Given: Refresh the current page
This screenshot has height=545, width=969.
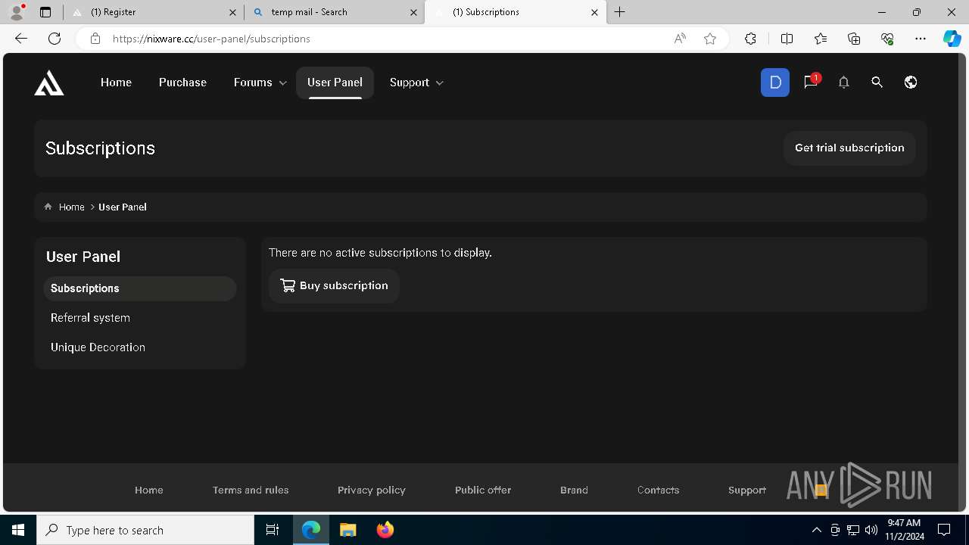Looking at the screenshot, I should pos(55,39).
